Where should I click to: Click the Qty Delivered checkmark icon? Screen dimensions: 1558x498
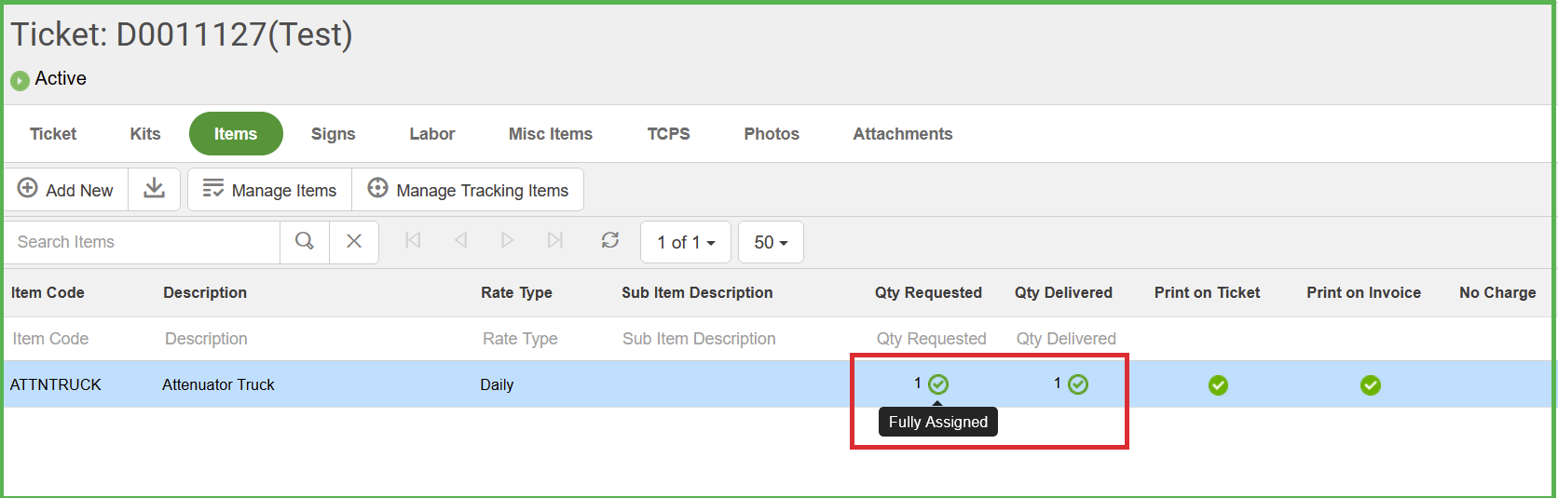point(1078,384)
